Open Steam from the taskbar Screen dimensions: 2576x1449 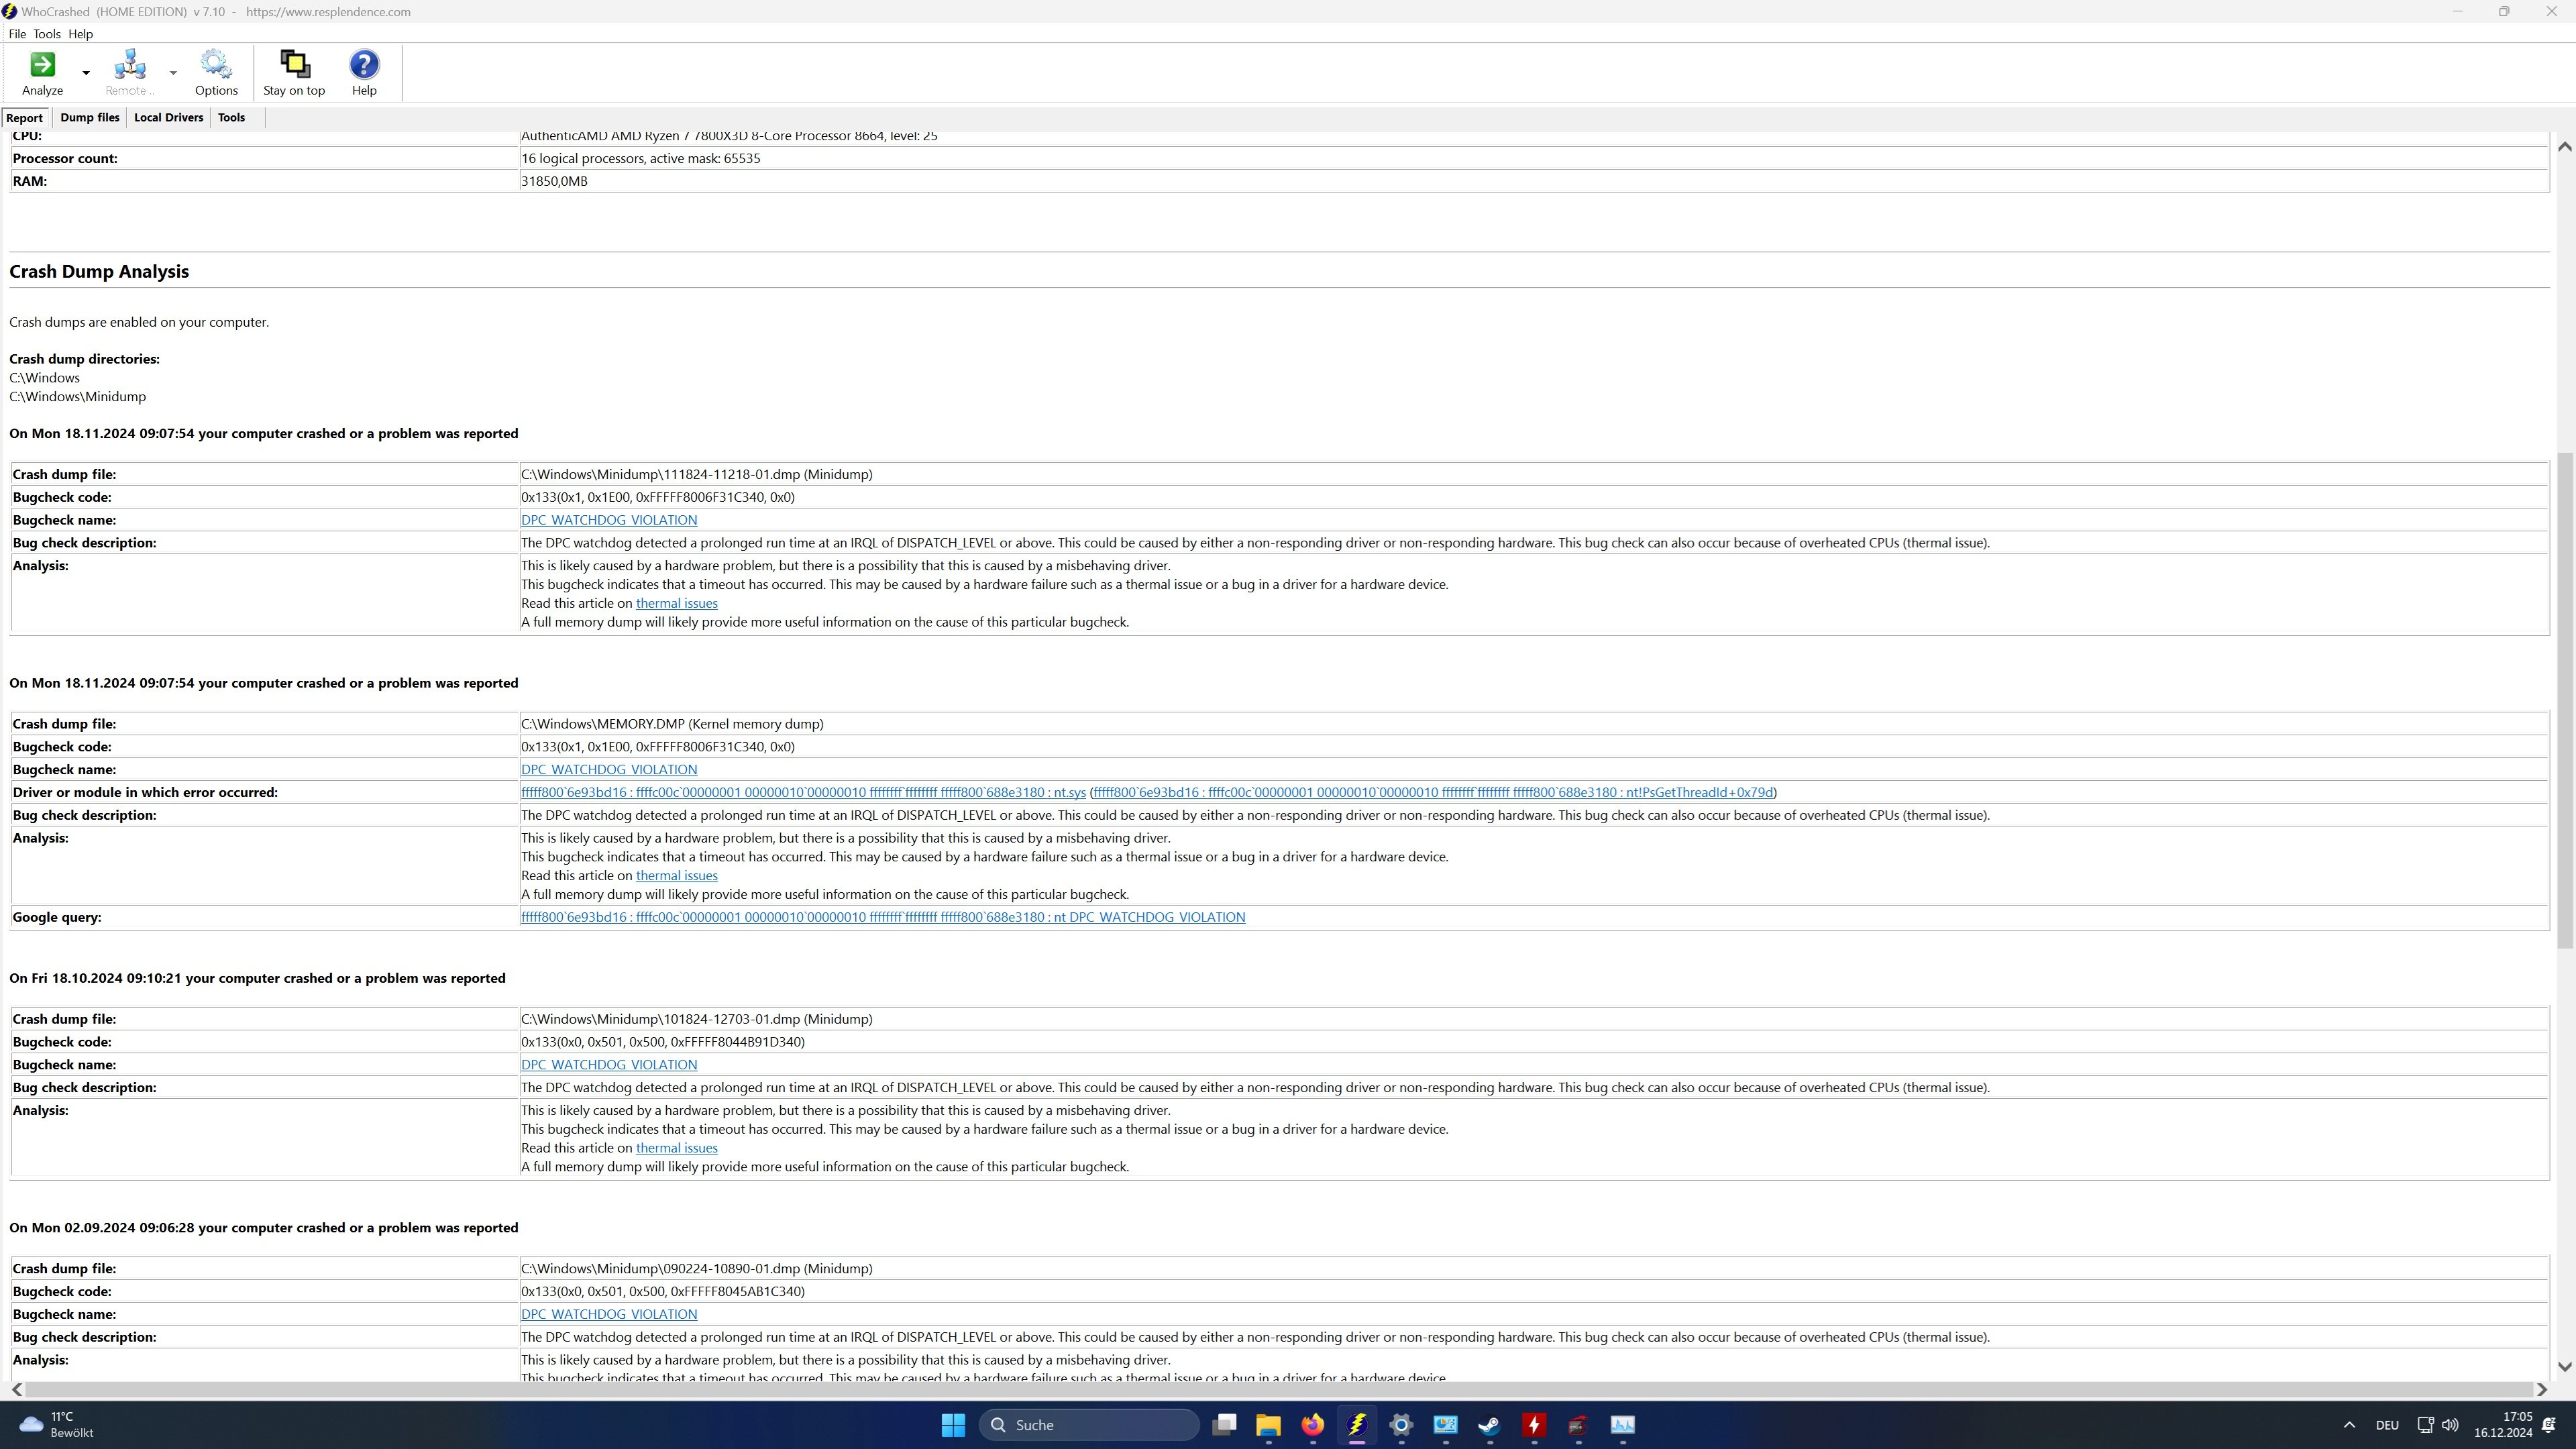[x=1489, y=1424]
